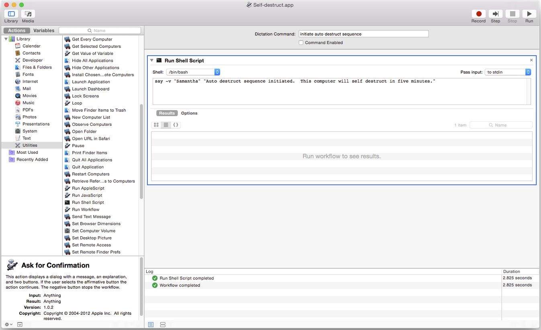
Task: Select list view in Results area
Action: pyautogui.click(x=165, y=125)
